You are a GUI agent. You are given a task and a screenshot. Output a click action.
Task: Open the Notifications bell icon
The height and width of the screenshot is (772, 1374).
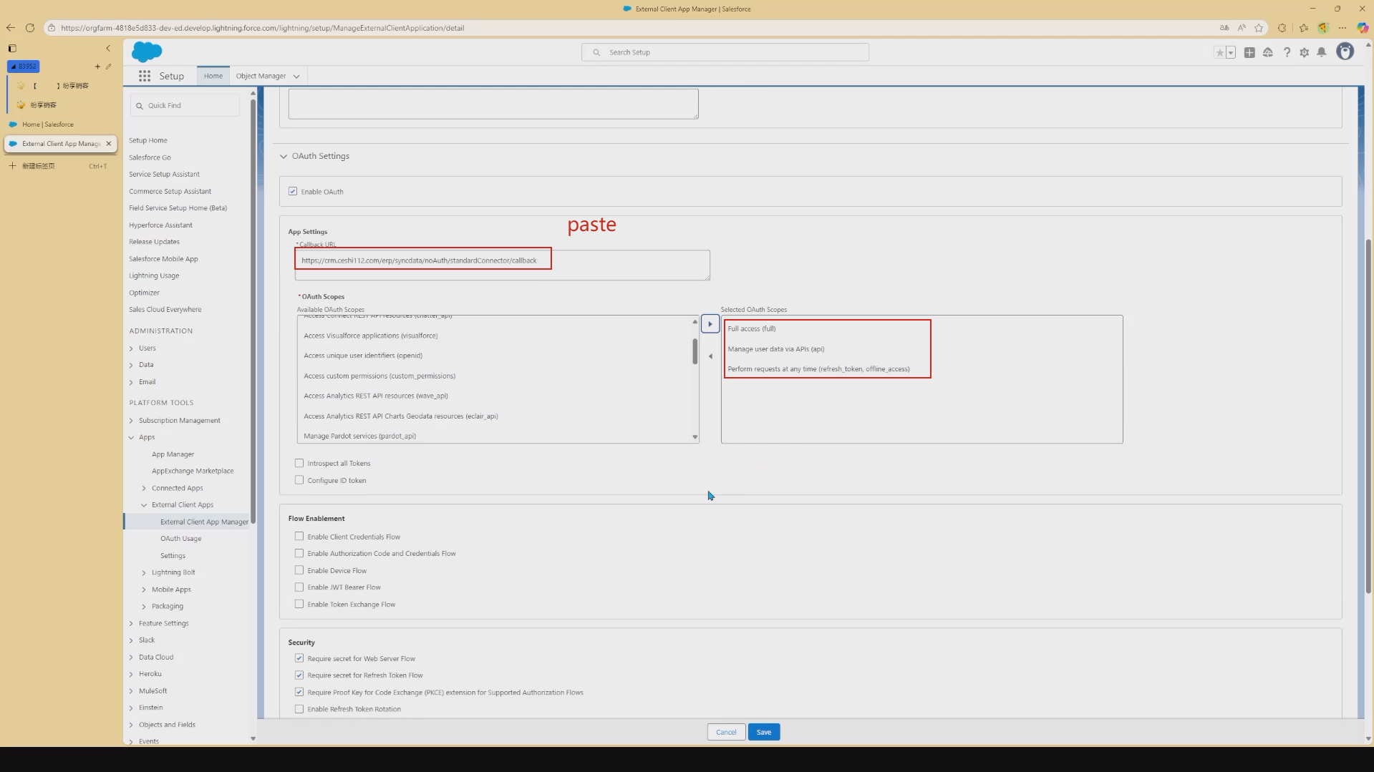point(1322,52)
